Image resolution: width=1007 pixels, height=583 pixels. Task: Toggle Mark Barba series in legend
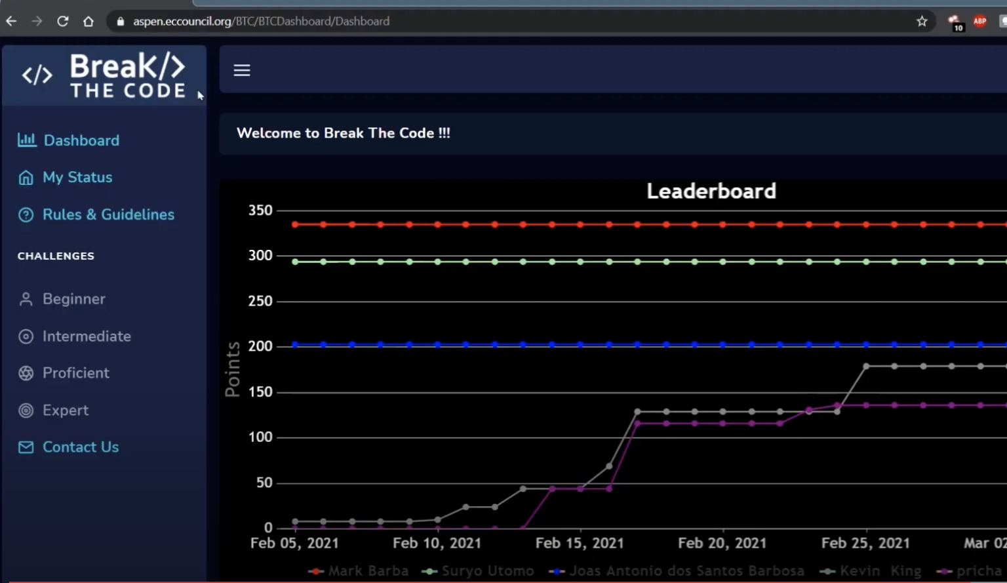[x=367, y=571]
